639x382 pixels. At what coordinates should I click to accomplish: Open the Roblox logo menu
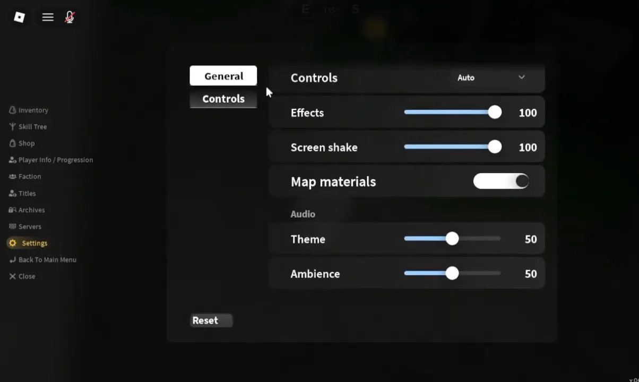pyautogui.click(x=19, y=18)
